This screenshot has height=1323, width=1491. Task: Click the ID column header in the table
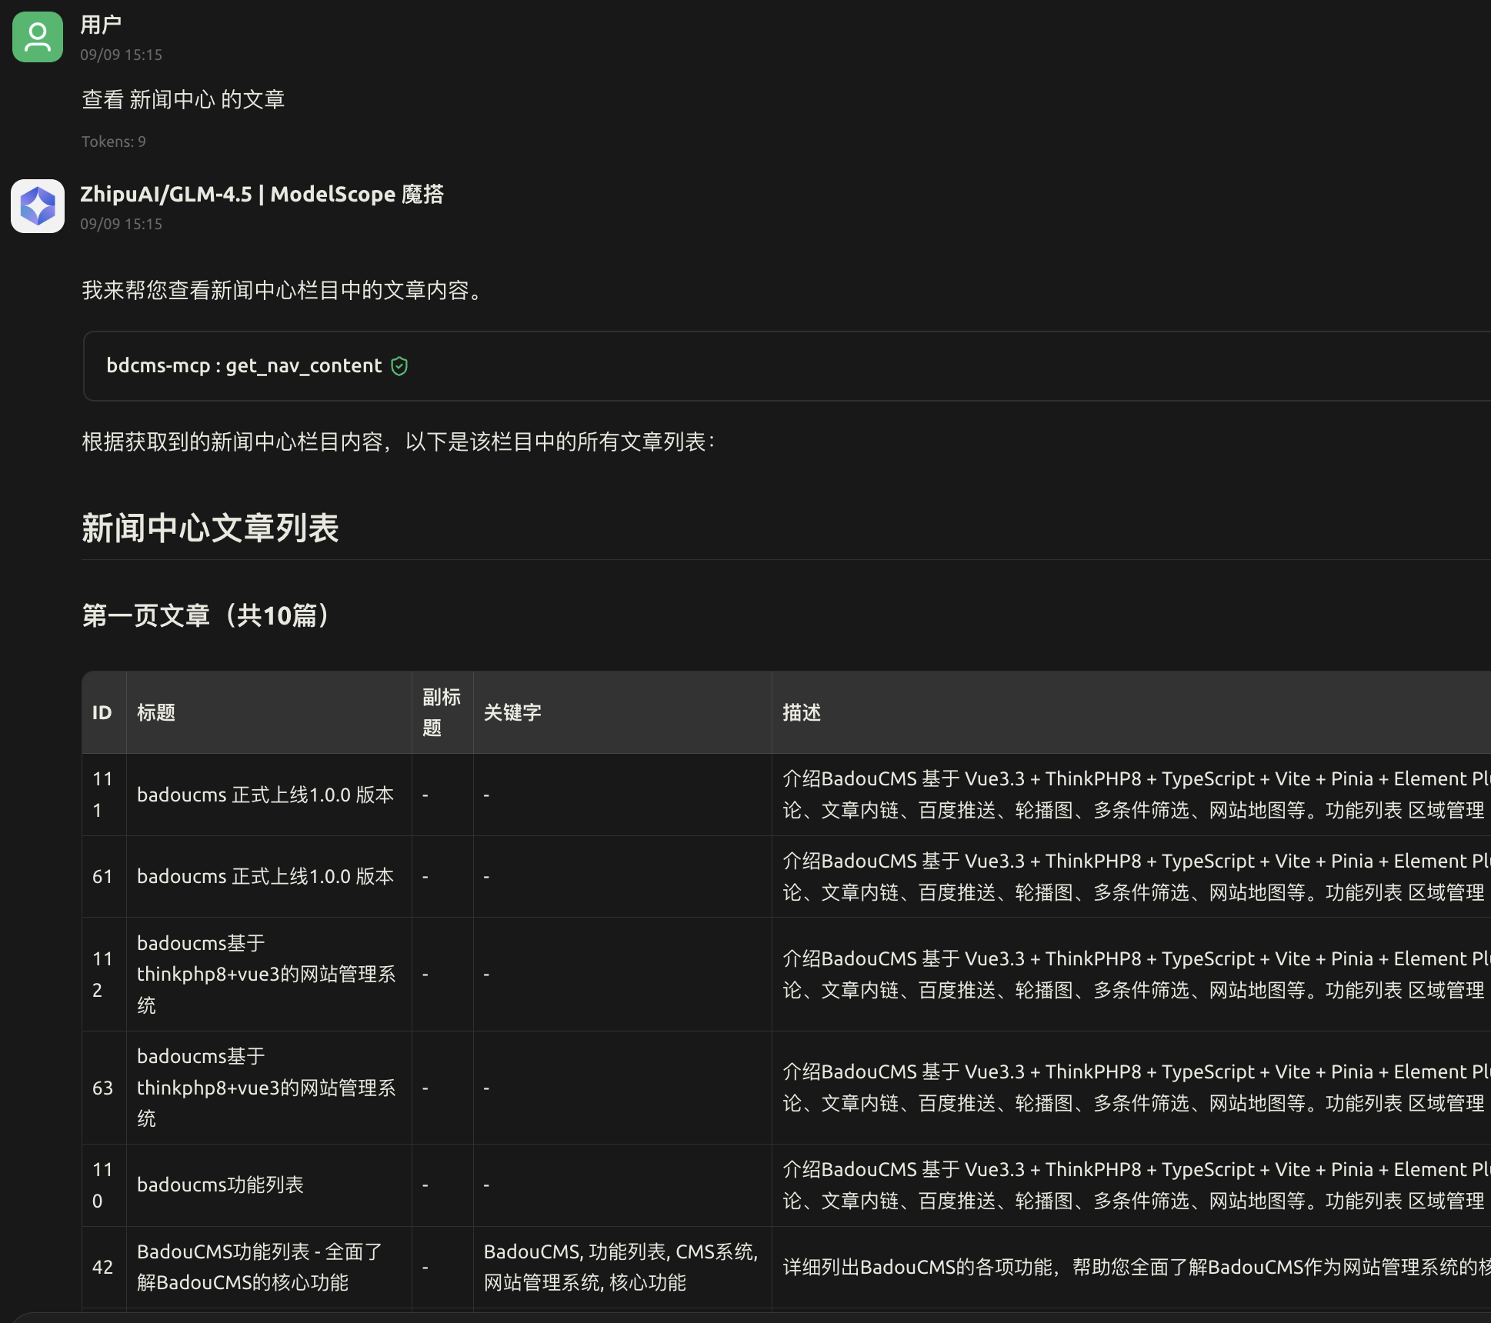[x=102, y=712]
